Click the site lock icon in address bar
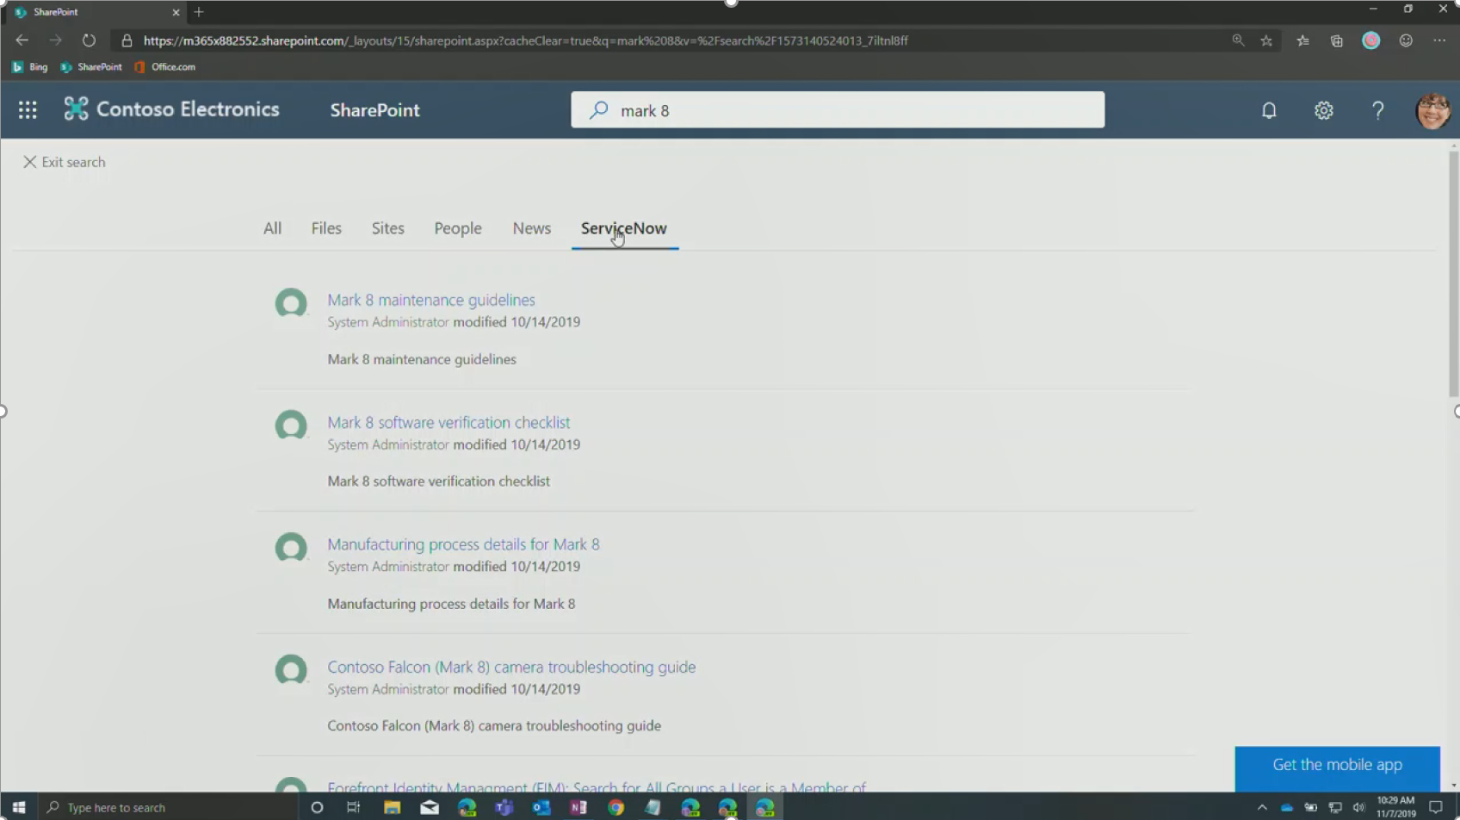Image resolution: width=1460 pixels, height=820 pixels. [127, 40]
